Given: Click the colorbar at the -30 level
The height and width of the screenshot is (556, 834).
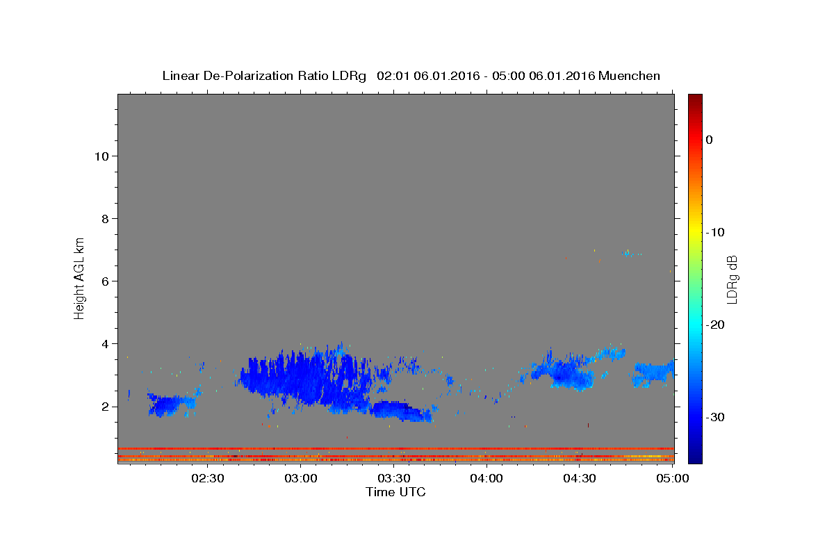Looking at the screenshot, I should [695, 417].
